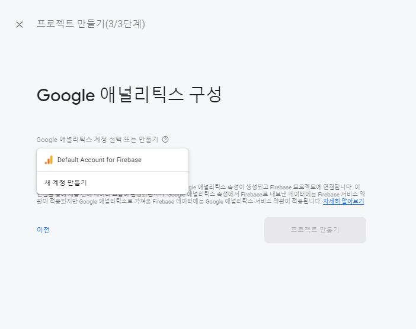Click the Google 애널리틱스 구성 heading
The width and height of the screenshot is (416, 329).
(129, 95)
